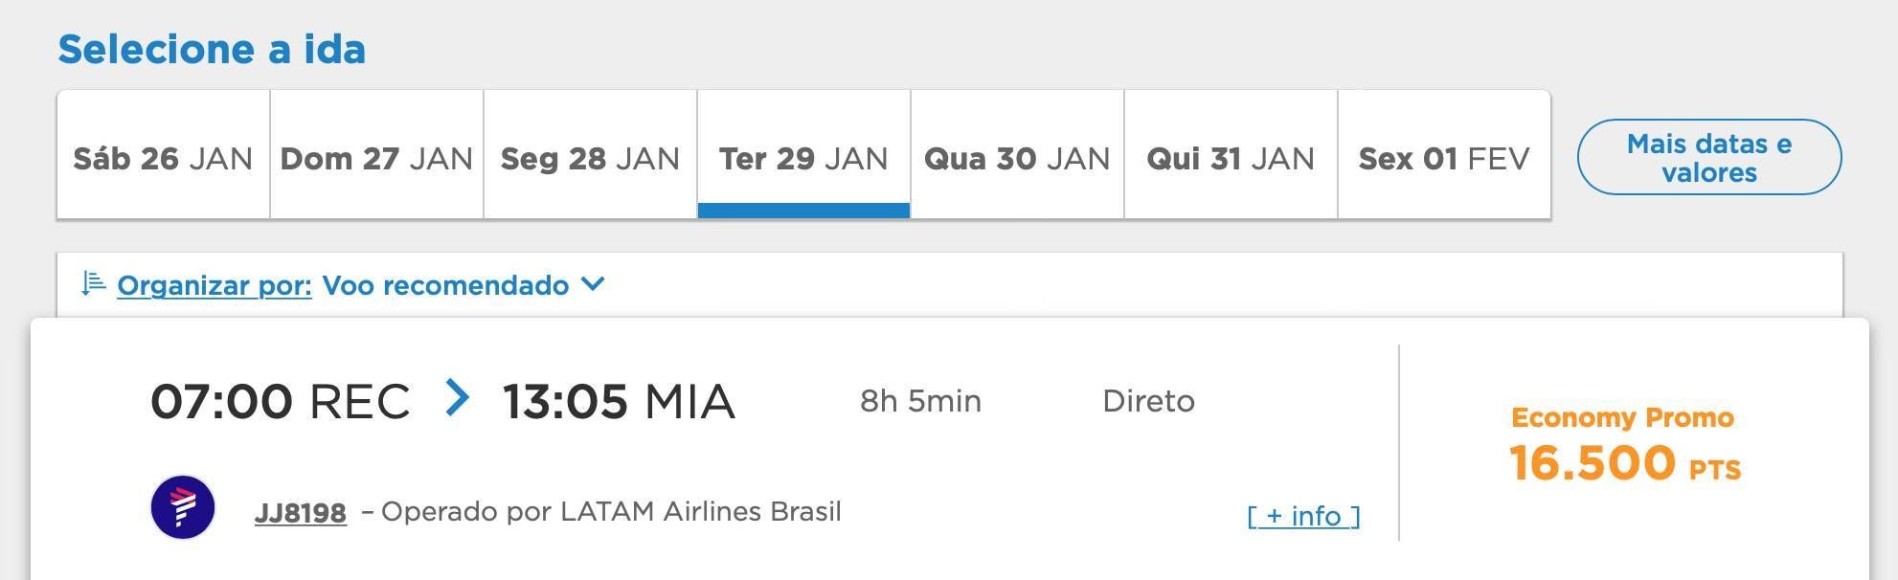This screenshot has height=580, width=1898.
Task: Open the JJ8198 flight number link
Action: (301, 513)
